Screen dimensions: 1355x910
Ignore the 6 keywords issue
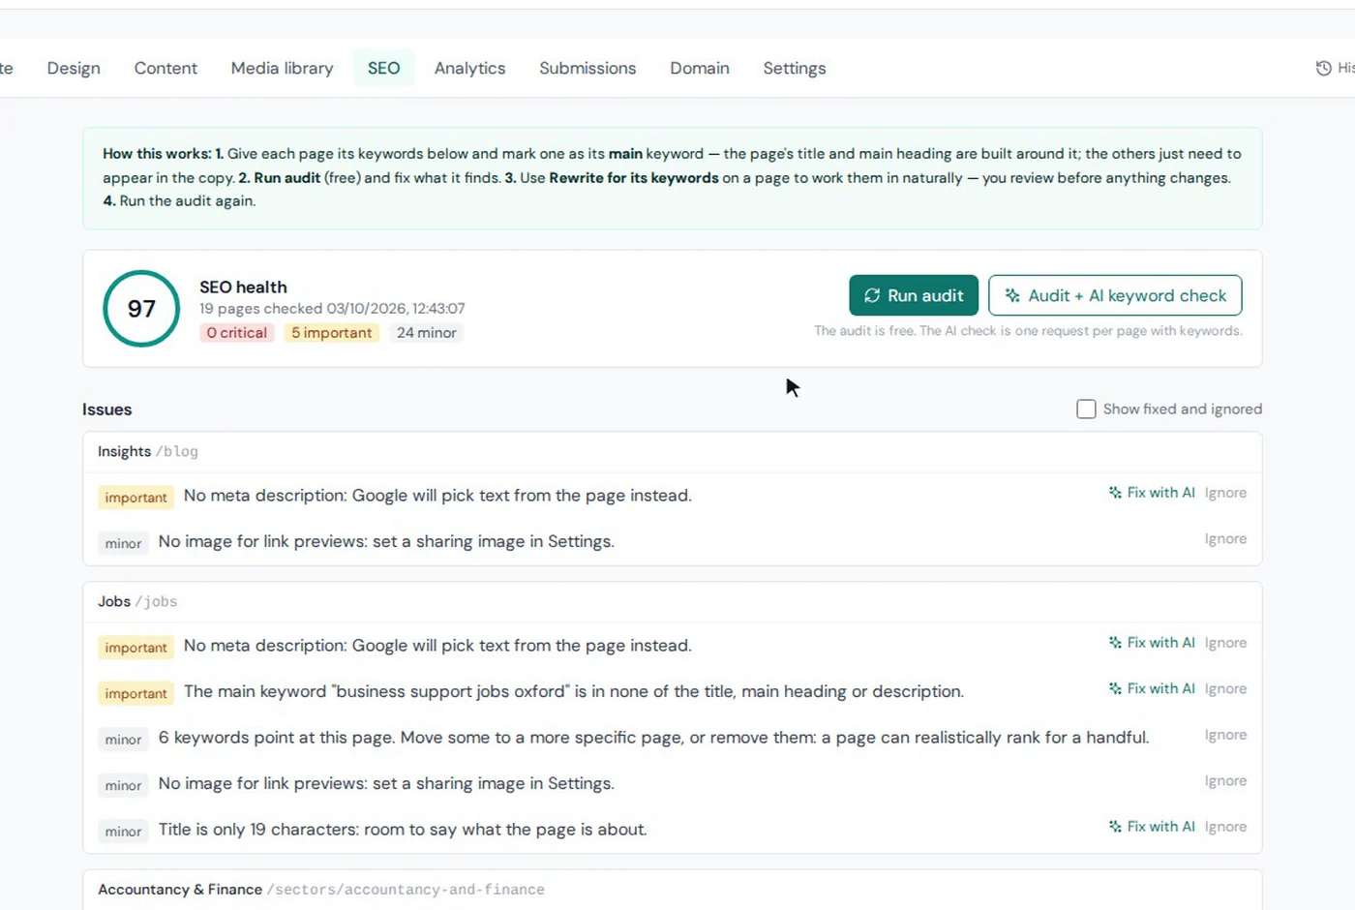click(x=1225, y=735)
